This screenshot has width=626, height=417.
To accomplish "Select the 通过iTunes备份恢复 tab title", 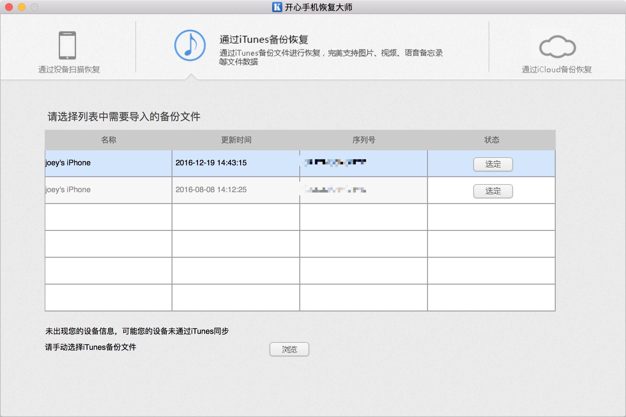I will [264, 39].
